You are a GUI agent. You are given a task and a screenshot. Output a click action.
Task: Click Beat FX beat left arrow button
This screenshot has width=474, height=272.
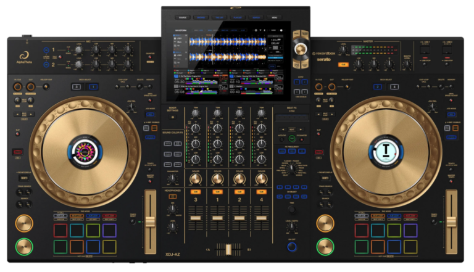(283, 130)
